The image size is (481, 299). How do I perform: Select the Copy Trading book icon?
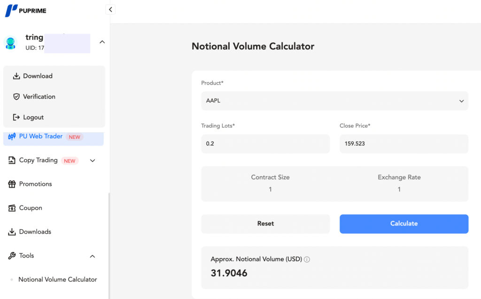[x=12, y=160]
